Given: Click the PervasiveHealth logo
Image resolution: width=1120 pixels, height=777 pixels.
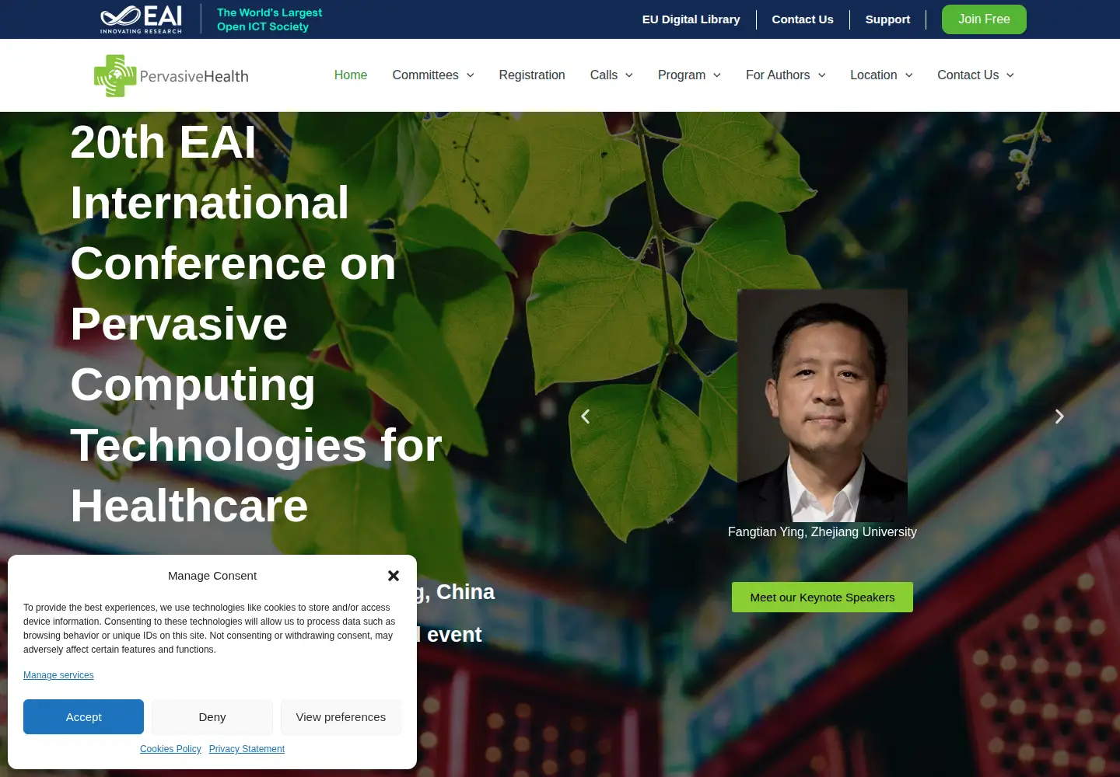Looking at the screenshot, I should pyautogui.click(x=171, y=75).
